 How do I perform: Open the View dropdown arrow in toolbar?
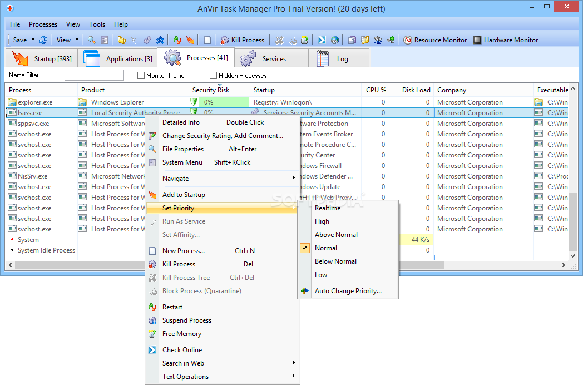click(77, 40)
